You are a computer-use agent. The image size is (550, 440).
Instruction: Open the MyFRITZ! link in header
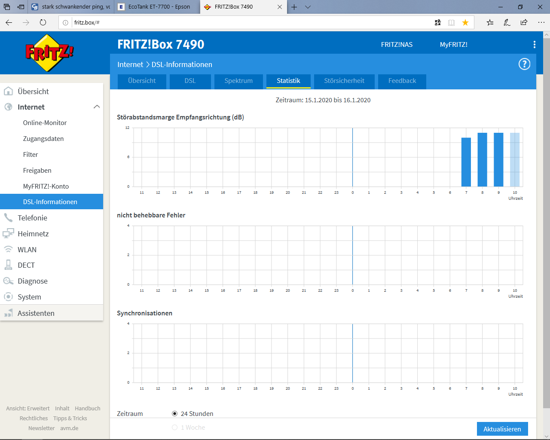click(x=453, y=44)
